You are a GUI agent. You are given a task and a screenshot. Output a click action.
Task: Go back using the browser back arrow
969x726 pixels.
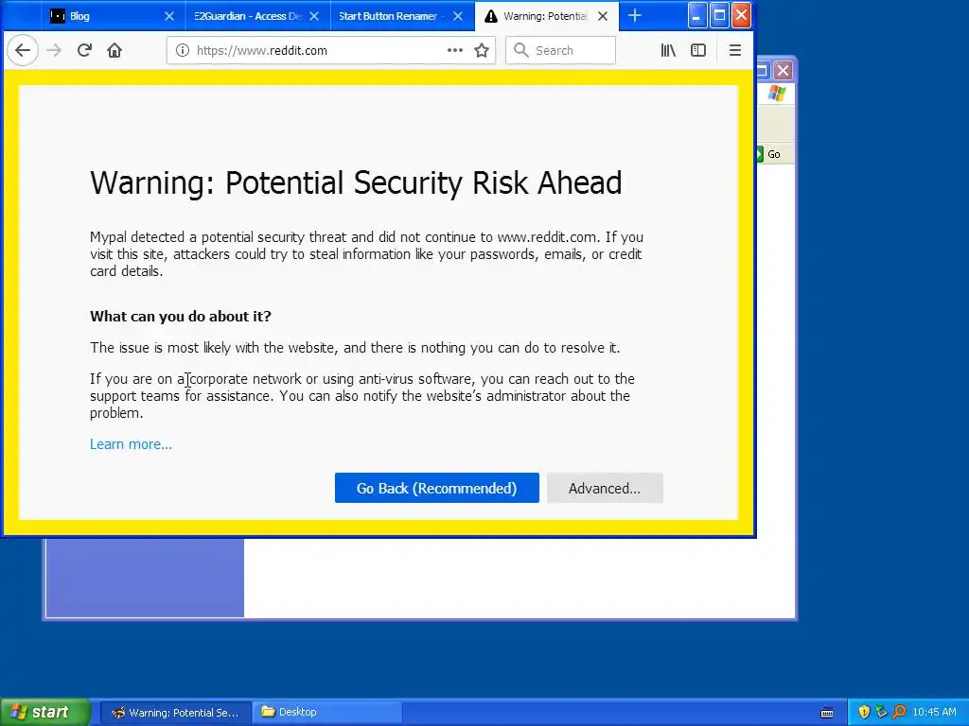coord(23,51)
